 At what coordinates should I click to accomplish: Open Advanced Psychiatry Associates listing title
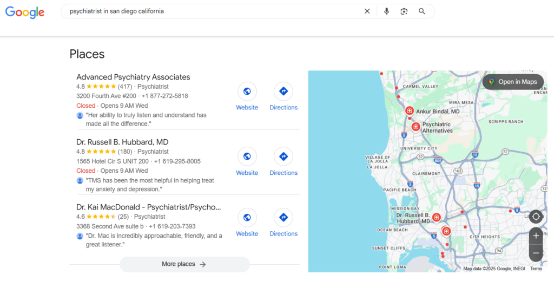pos(133,77)
